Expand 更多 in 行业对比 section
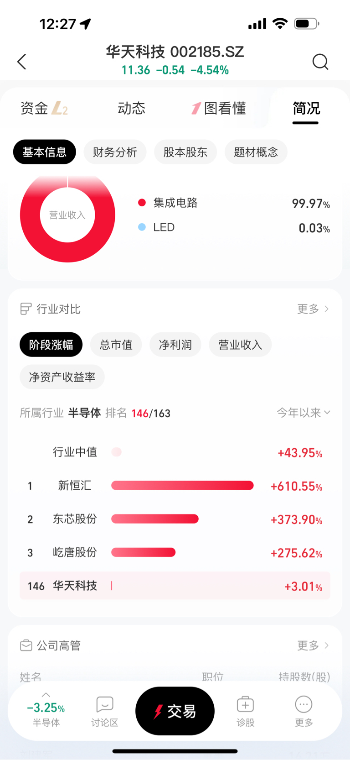Image resolution: width=350 pixels, height=760 pixels. [313, 309]
